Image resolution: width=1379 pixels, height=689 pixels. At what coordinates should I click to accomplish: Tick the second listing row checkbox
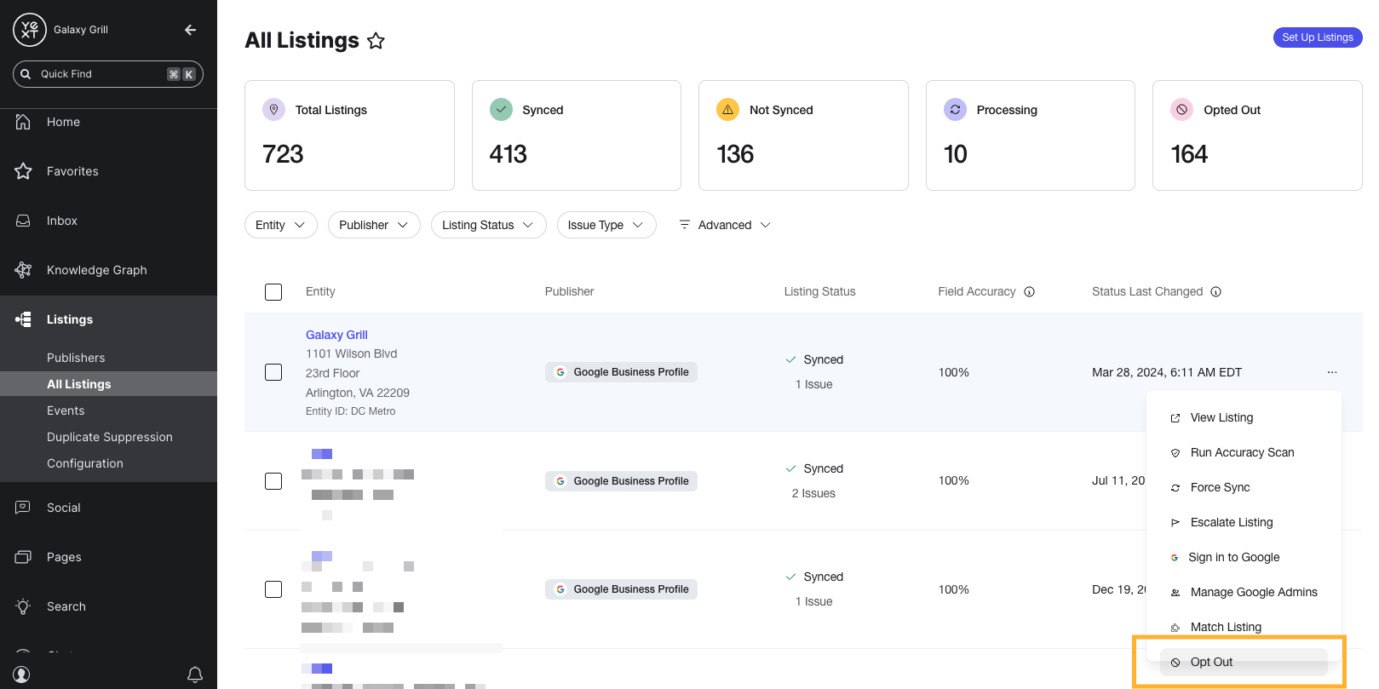coord(273,481)
